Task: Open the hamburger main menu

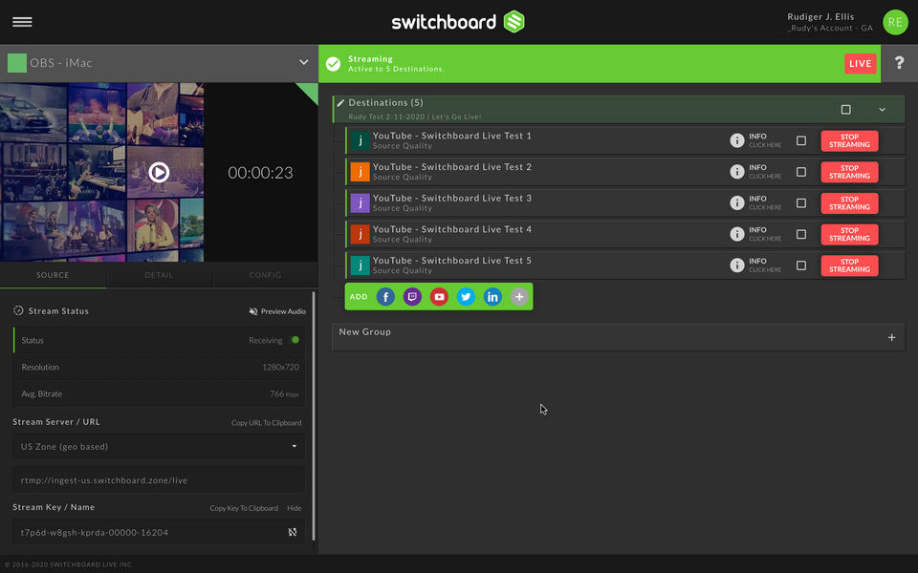Action: click(x=22, y=22)
